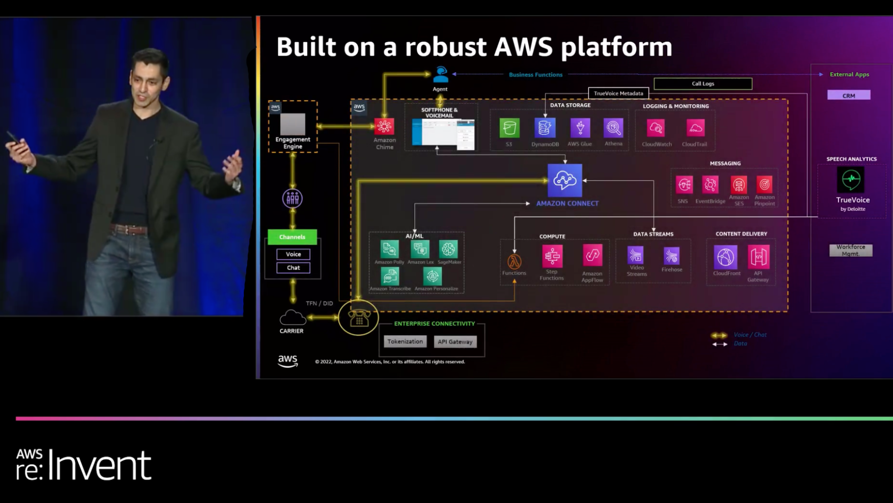Viewport: 893px width, 503px height.
Task: Click the "Data" legend entry
Action: tap(740, 343)
